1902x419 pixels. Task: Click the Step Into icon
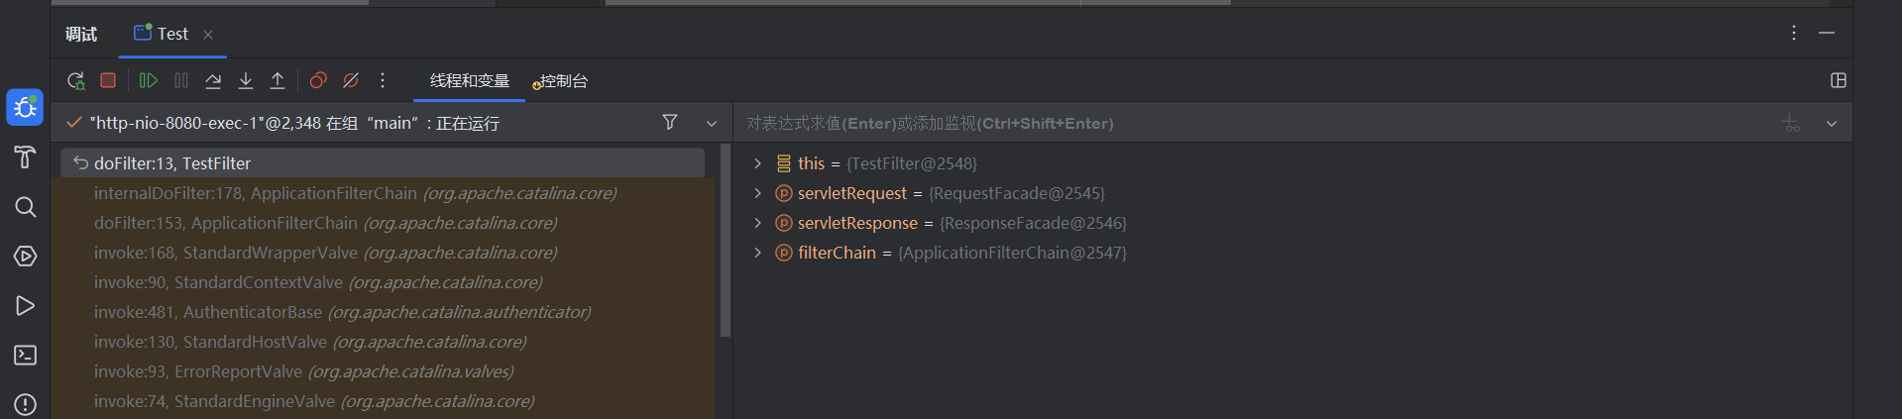(x=246, y=80)
